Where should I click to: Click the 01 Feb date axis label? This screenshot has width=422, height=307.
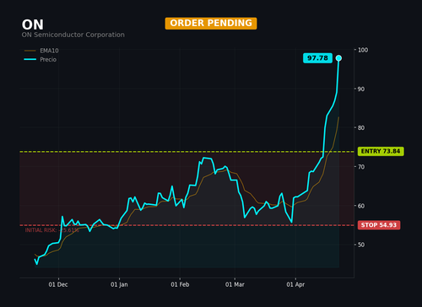coord(180,284)
